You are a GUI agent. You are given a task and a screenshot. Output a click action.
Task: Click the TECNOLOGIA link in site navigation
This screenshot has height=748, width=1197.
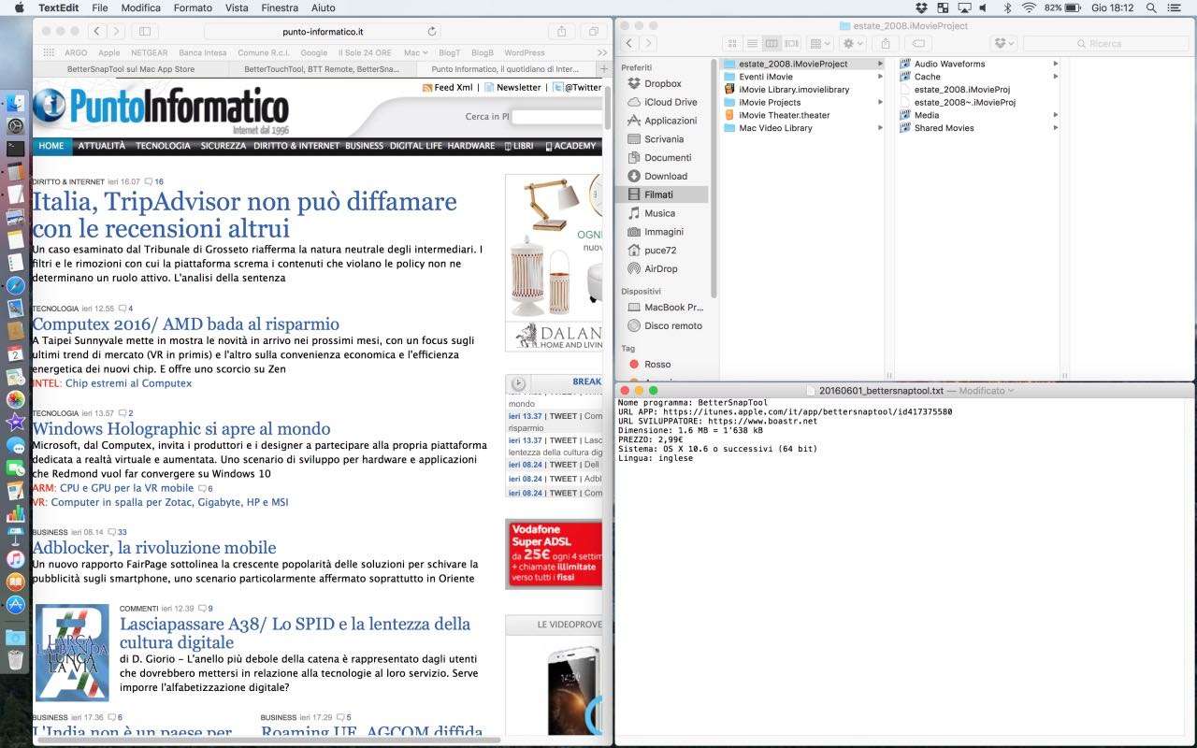click(x=163, y=146)
